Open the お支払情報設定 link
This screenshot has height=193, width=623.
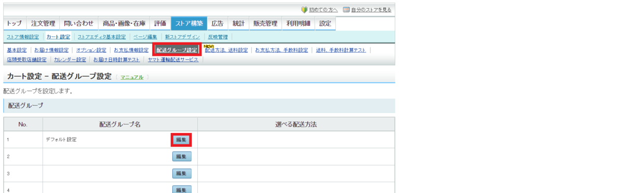[131, 50]
